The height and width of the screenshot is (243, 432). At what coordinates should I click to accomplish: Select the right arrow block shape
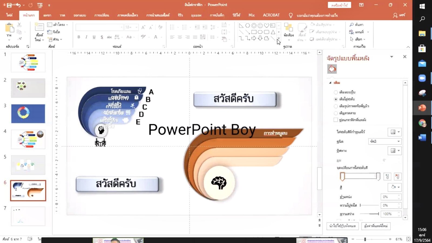[254, 38]
